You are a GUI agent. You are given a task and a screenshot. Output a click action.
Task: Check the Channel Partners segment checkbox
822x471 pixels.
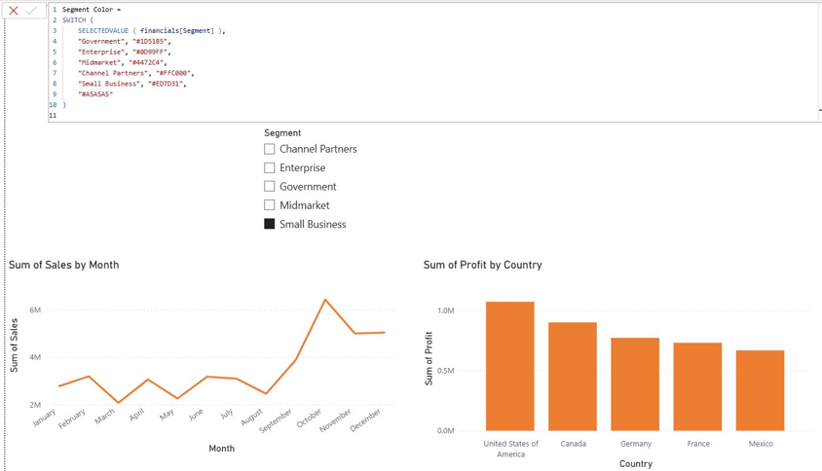[x=270, y=149]
